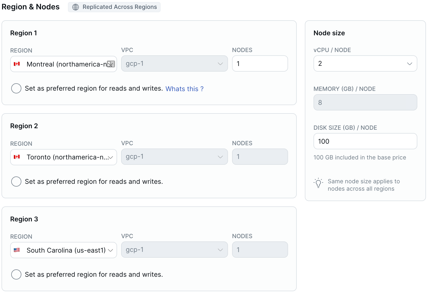Click the Canadian flag beside Montreal
Viewport: 428px width, 294px height.
17,64
